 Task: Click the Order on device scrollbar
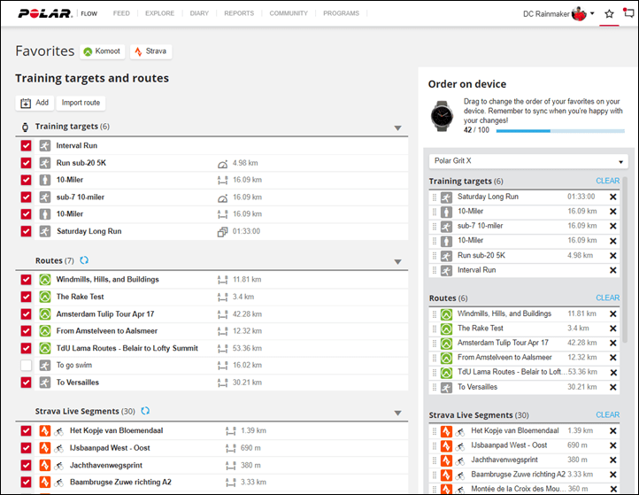(x=625, y=259)
